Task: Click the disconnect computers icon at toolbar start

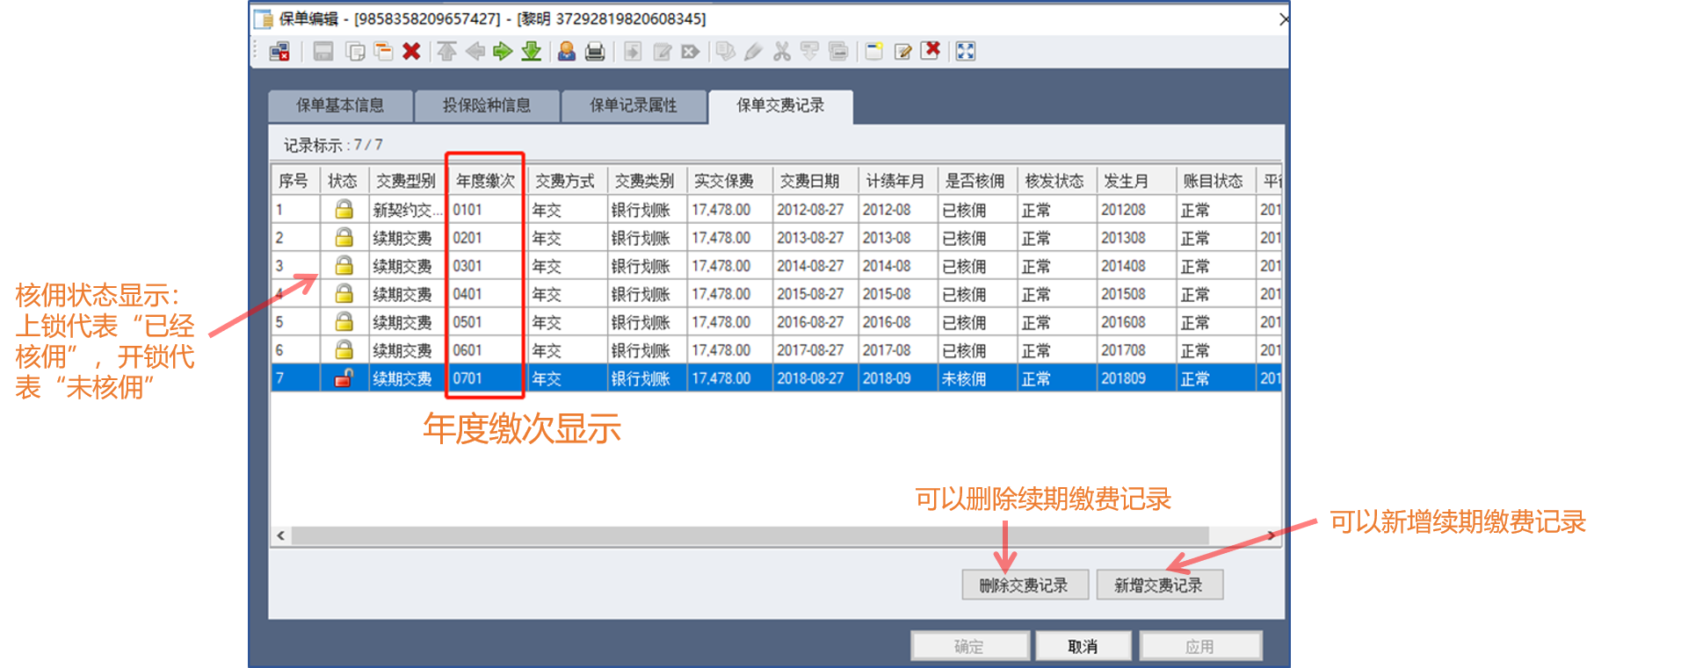Action: 279,52
